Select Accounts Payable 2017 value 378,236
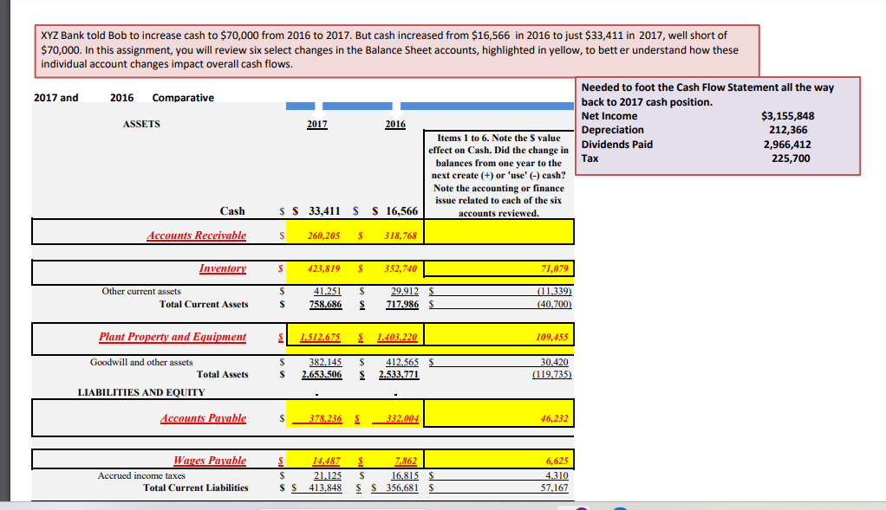 click(325, 418)
